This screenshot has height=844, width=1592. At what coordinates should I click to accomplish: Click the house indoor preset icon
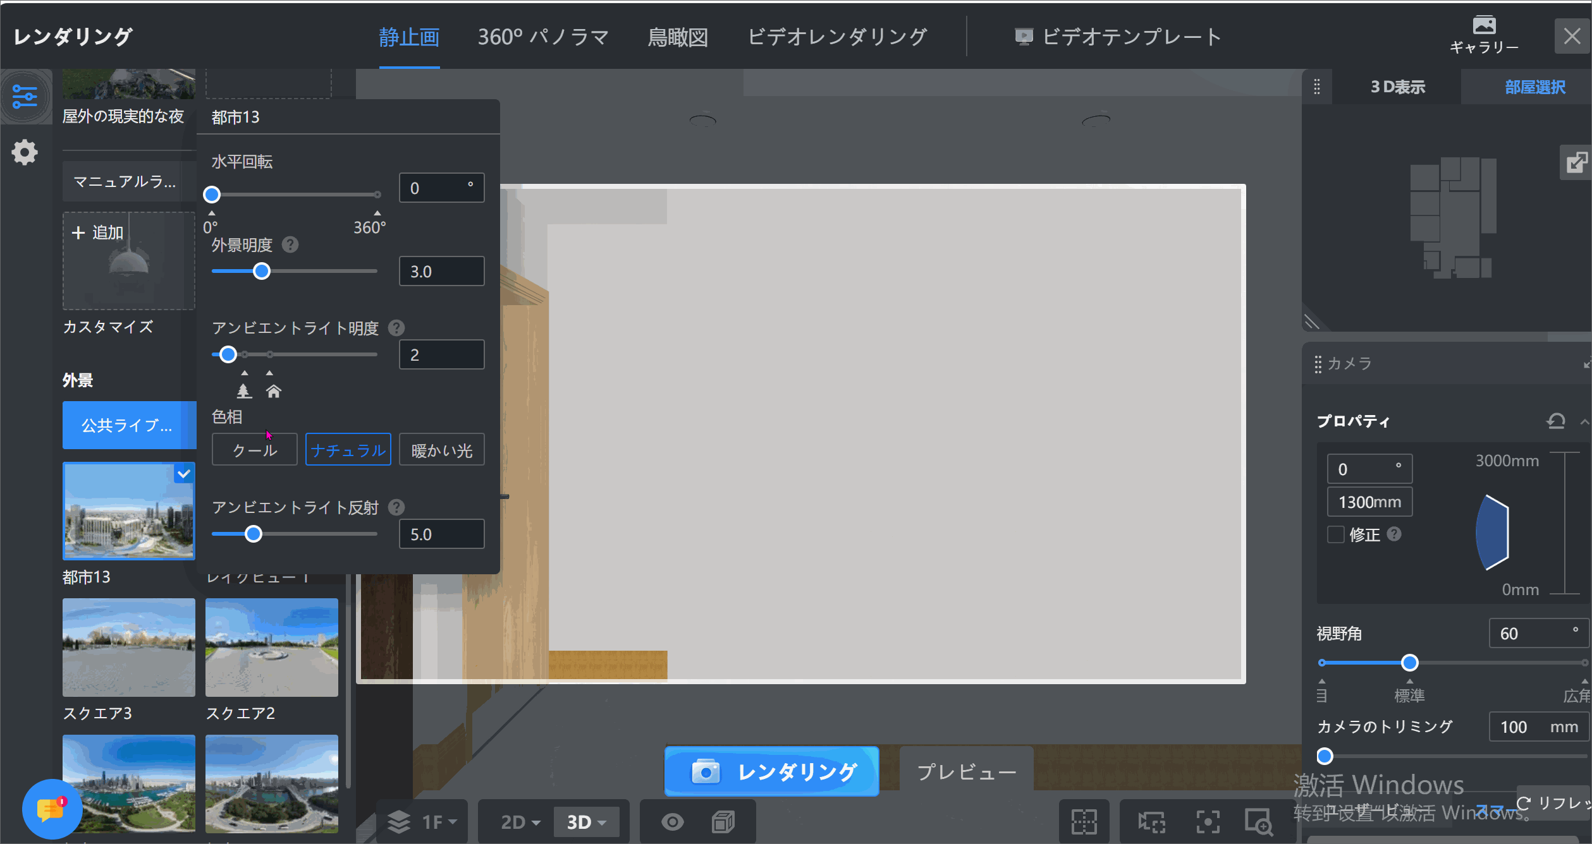coord(273,391)
